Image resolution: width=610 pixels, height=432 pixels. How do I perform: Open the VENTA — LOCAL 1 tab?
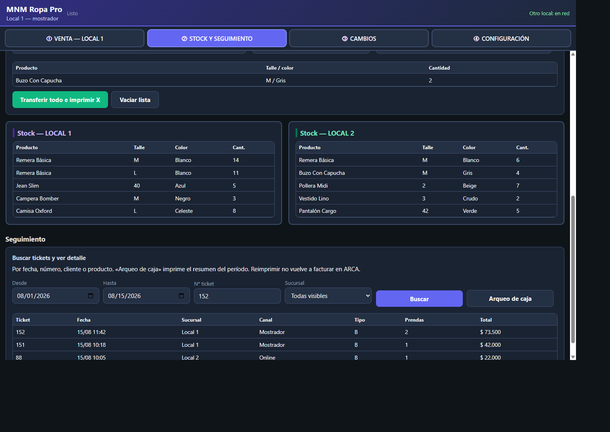pos(74,38)
